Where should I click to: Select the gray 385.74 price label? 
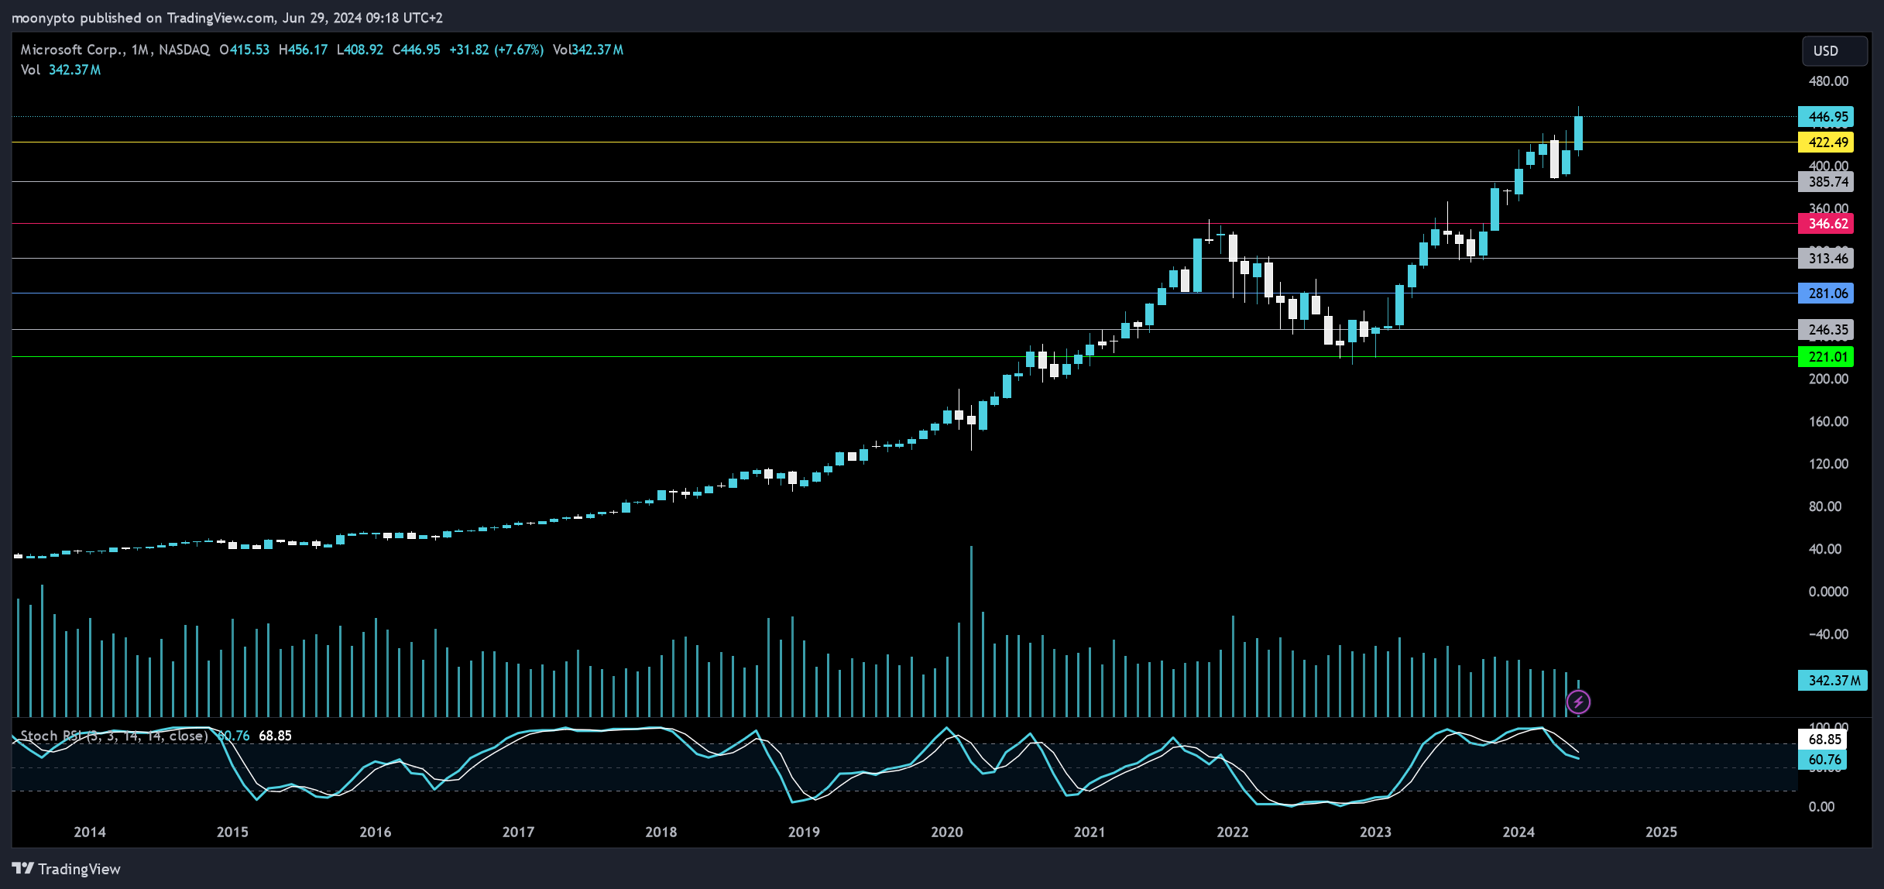(1825, 182)
